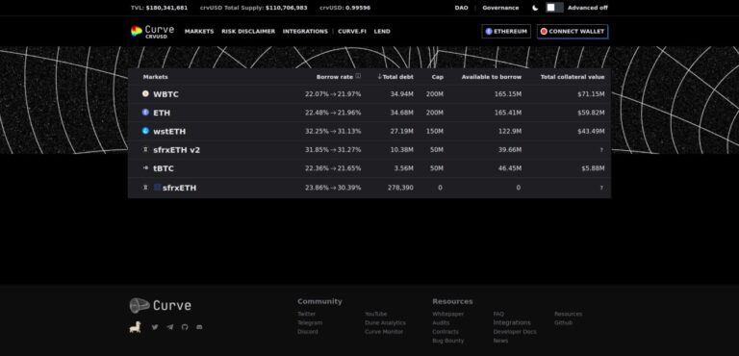Image resolution: width=739 pixels, height=356 pixels.
Task: Sort by the Markets column header
Action: coord(155,77)
